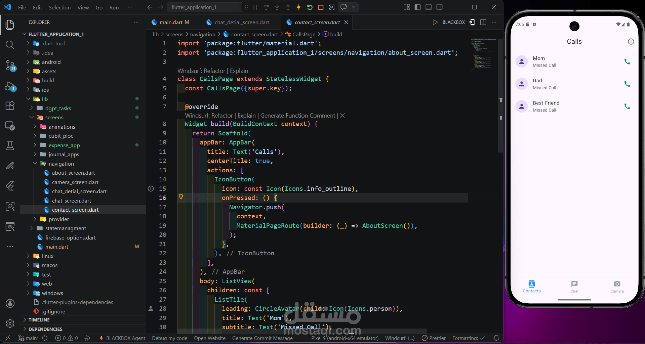Image resolution: width=645 pixels, height=344 pixels.
Task: Open Source Control view with 21 changes
Action: point(10,65)
